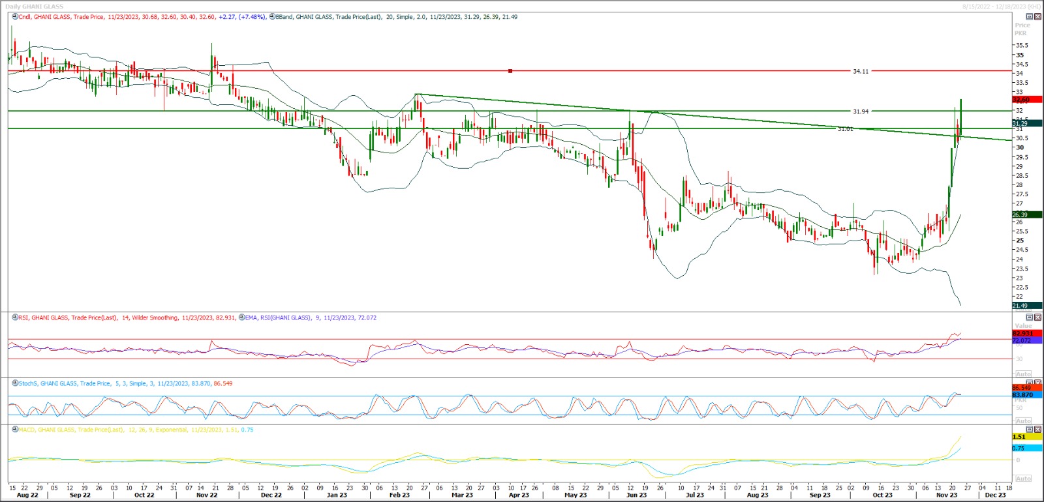Click the Aug 22 month label on time axis
The width and height of the screenshot is (1044, 502).
[27, 495]
